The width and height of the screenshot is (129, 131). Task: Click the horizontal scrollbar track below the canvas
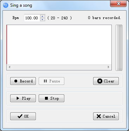pos(59,67)
